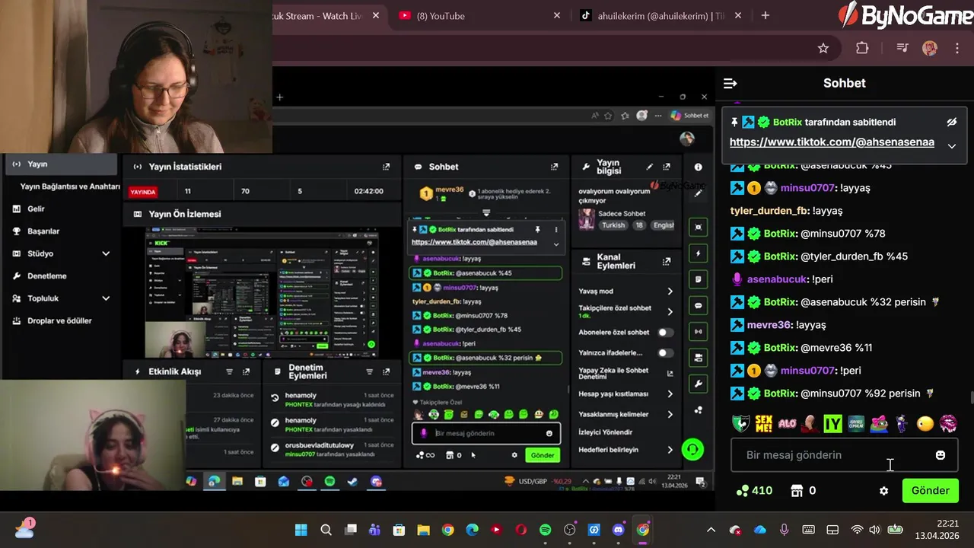
Task: Toggle Yalnızca ifadelerle switch
Action: point(665,353)
